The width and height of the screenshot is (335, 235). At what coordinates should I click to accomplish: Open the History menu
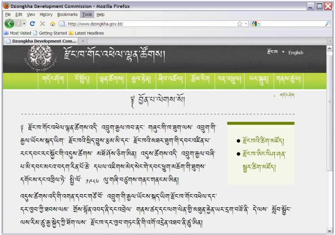[x=46, y=14]
